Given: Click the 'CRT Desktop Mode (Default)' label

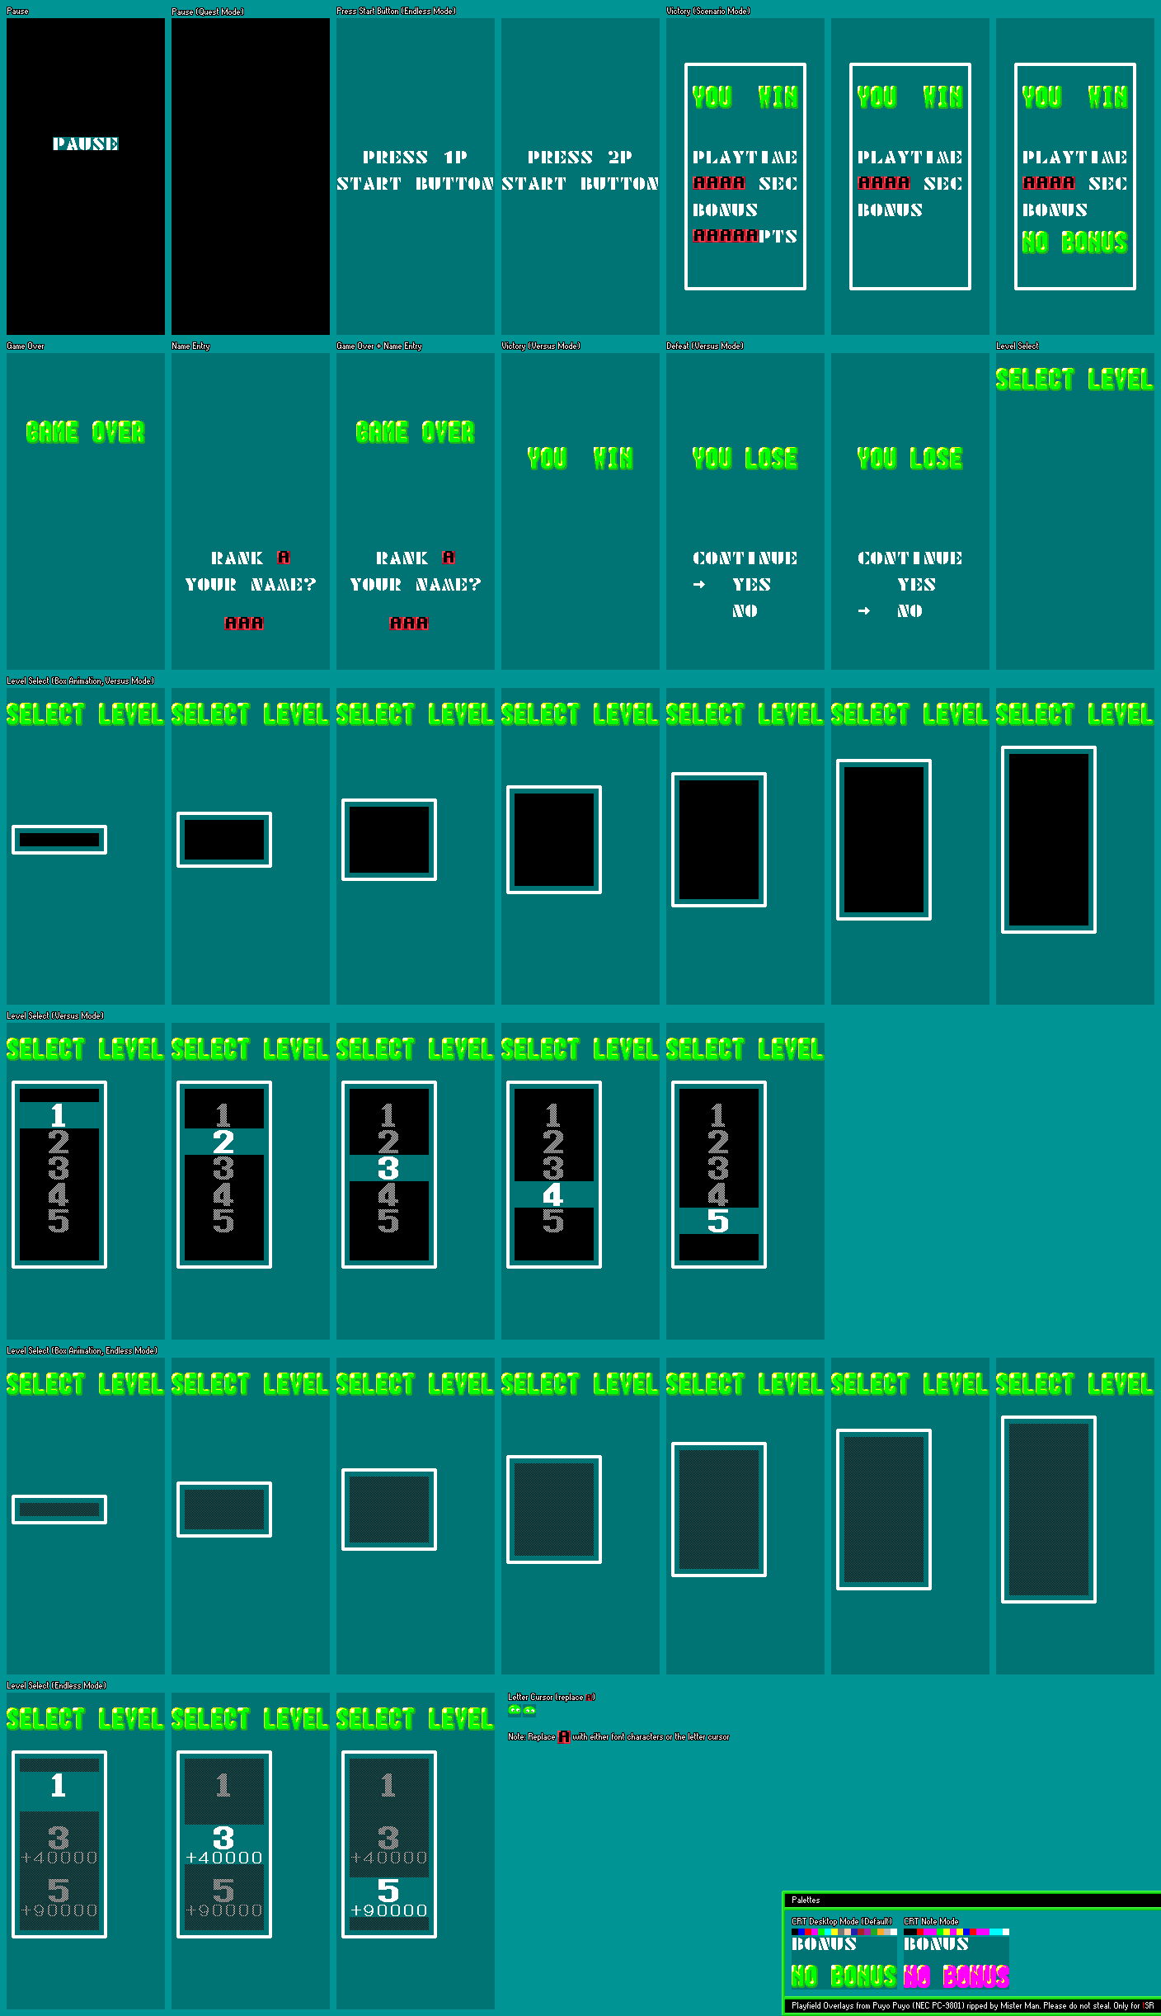Looking at the screenshot, I should tap(842, 1922).
